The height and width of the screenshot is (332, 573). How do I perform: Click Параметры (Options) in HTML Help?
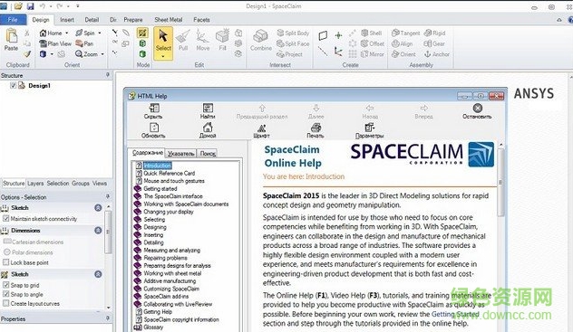(x=369, y=130)
